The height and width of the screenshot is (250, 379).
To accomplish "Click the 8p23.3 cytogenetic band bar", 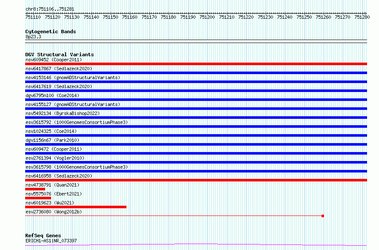I will (196, 41).
